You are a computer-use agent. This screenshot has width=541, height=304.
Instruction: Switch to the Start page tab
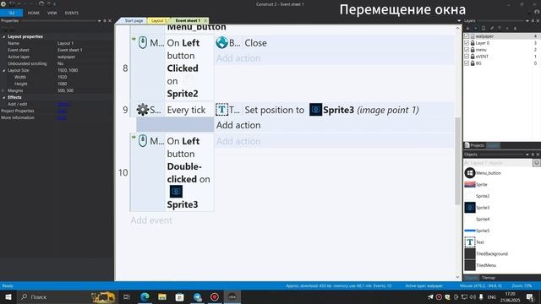click(134, 20)
